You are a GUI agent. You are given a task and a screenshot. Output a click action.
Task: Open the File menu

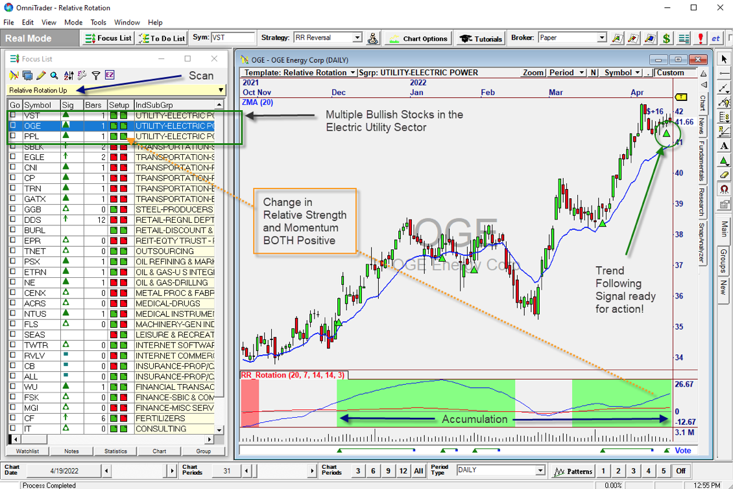coord(8,23)
